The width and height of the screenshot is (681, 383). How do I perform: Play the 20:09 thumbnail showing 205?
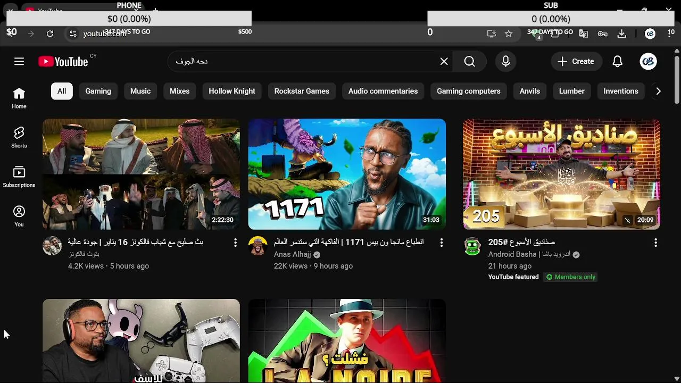tap(561, 174)
